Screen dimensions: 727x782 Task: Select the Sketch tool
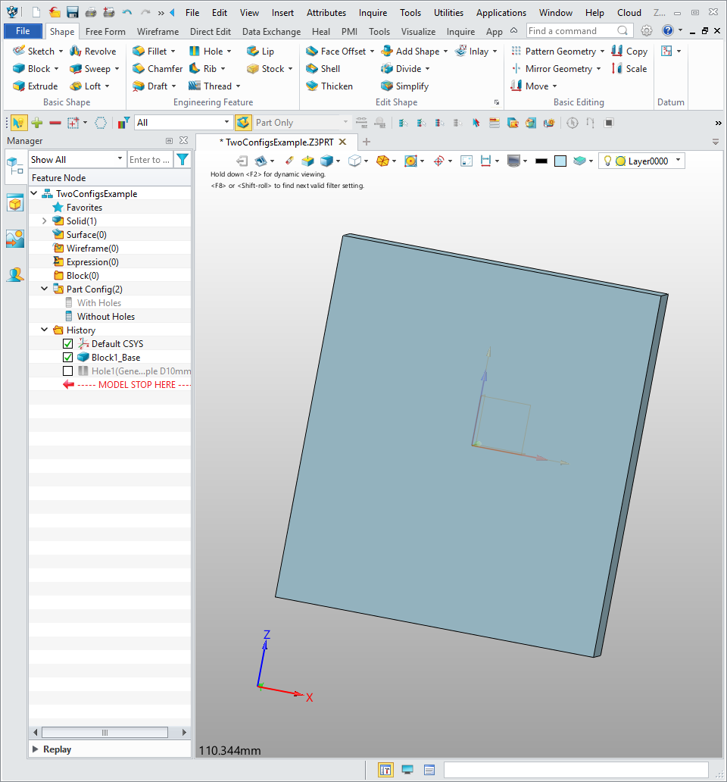click(x=33, y=52)
